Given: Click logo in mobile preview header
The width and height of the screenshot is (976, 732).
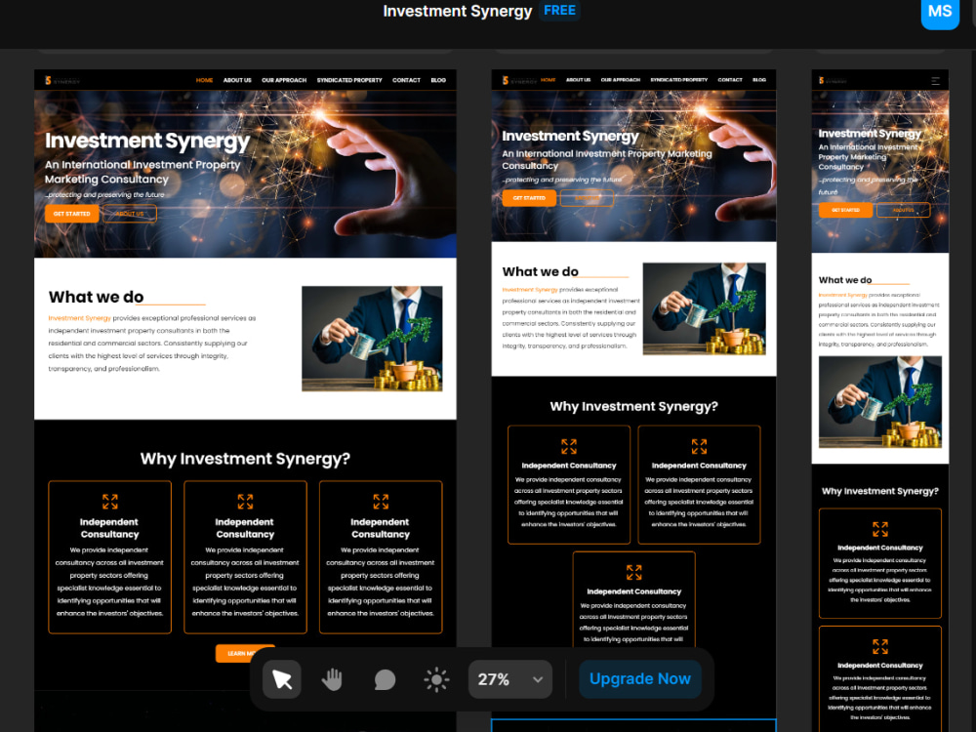Looking at the screenshot, I should (x=833, y=81).
